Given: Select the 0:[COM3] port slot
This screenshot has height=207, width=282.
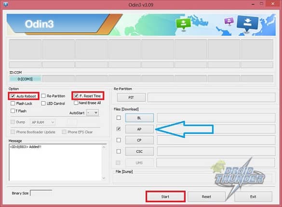Looking at the screenshot, I should click(x=26, y=79).
